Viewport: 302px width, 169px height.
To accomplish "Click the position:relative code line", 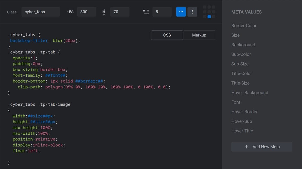I will click(x=35, y=139).
